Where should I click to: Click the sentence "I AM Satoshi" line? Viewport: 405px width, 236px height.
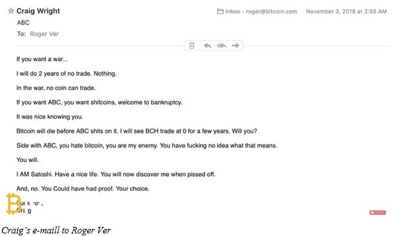115,174
